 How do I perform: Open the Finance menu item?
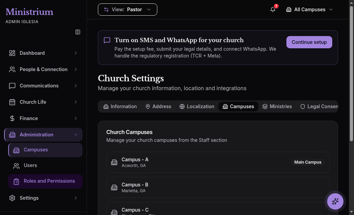[43, 118]
